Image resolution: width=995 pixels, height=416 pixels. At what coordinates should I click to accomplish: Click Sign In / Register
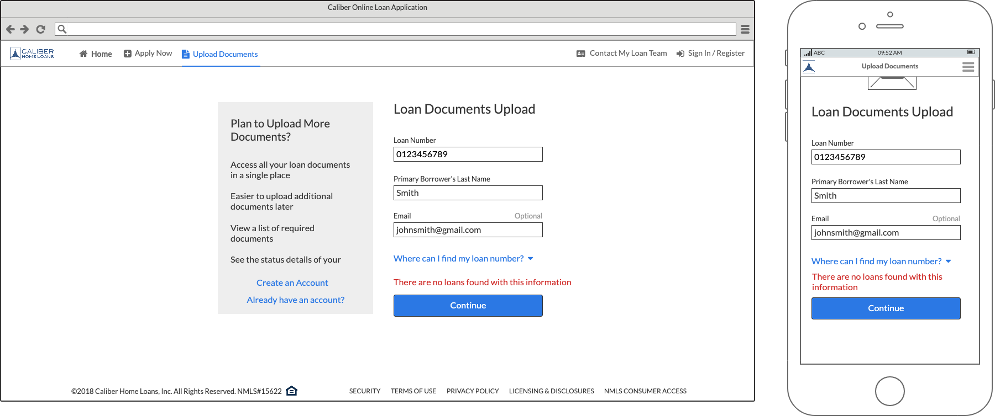pyautogui.click(x=710, y=54)
